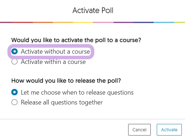Image resolution: width=185 pixels, height=138 pixels.
Task: Cancel the Activate Poll dialog
Action: (139, 130)
